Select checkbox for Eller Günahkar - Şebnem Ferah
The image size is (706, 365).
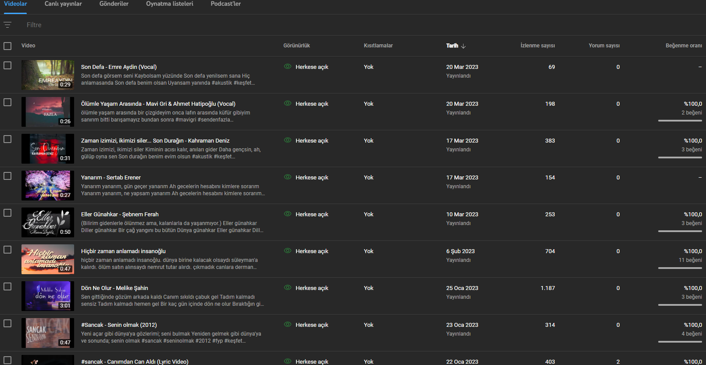(x=7, y=213)
